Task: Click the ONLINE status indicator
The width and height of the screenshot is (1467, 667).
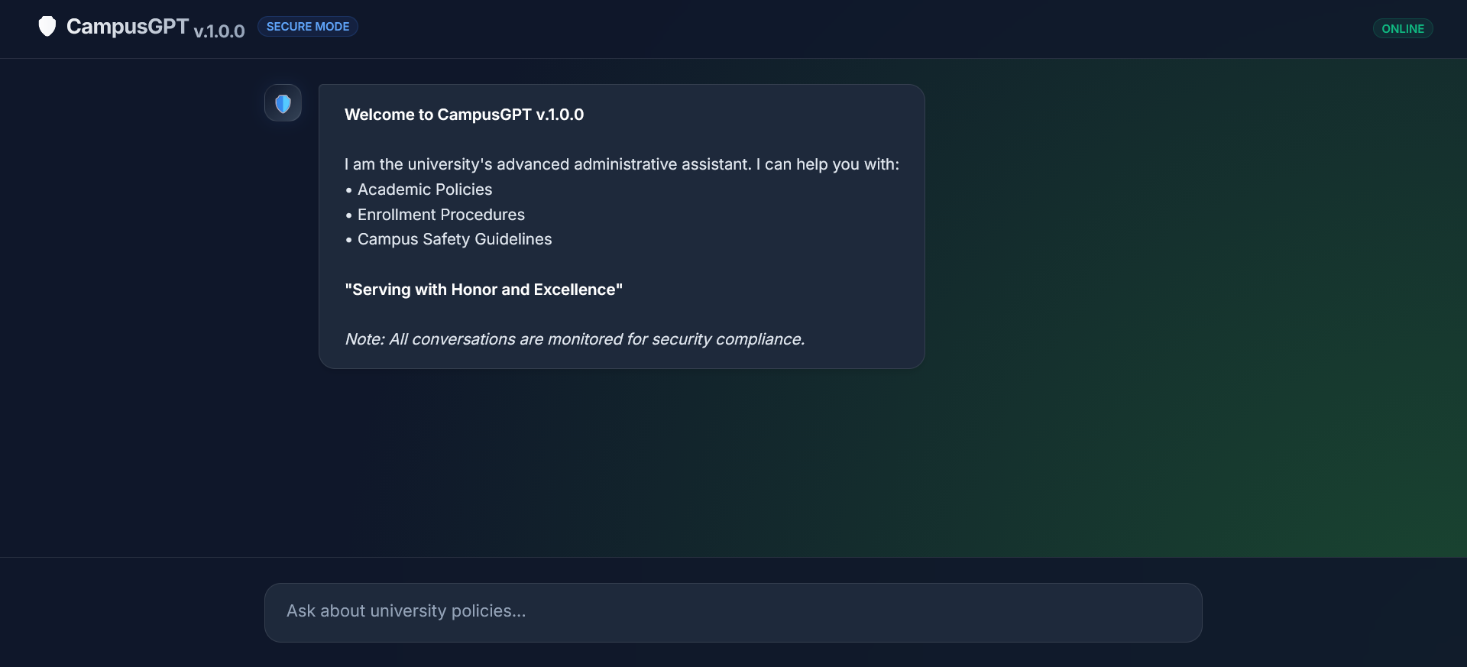Action: click(x=1402, y=29)
